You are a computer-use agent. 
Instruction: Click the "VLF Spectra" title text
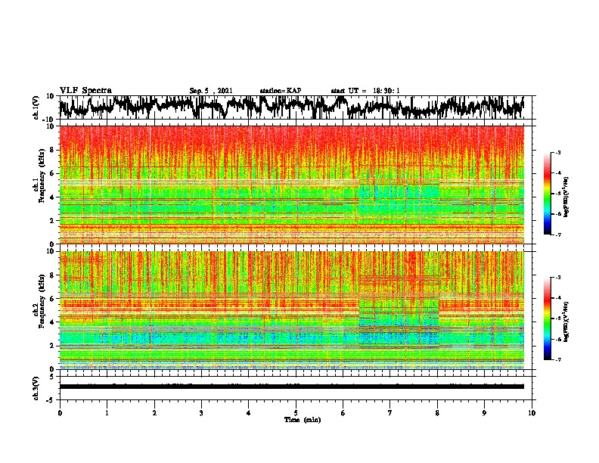click(x=85, y=90)
